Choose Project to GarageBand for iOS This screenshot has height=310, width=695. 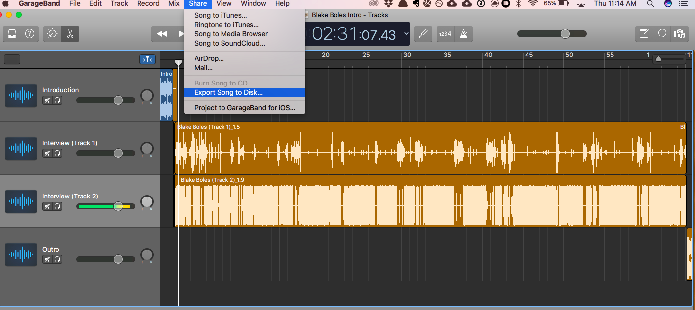pyautogui.click(x=245, y=108)
